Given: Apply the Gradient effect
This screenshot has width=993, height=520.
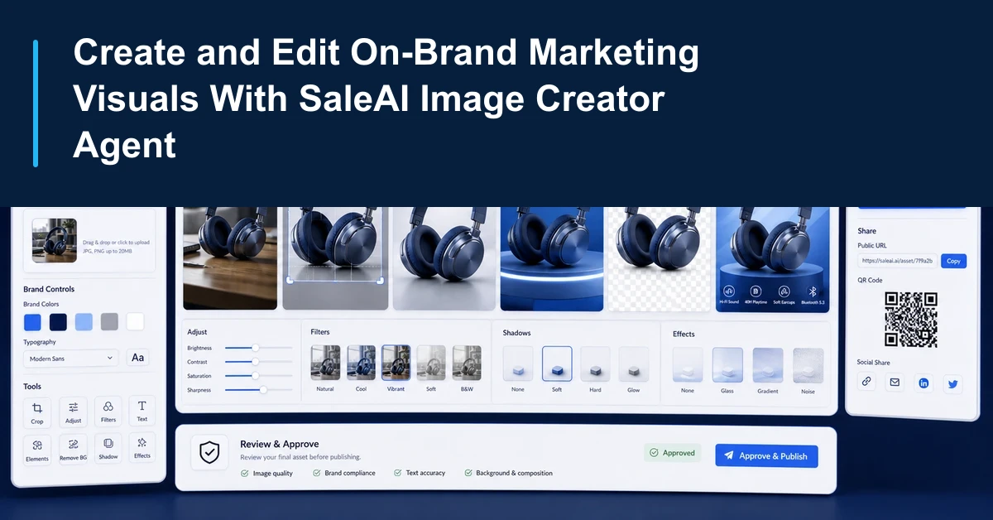Looking at the screenshot, I should (768, 365).
